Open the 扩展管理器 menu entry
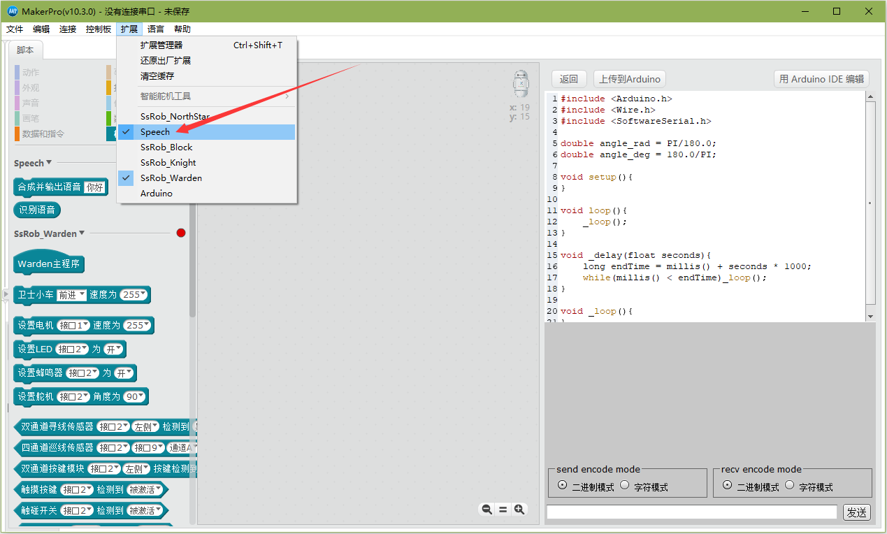 [161, 45]
